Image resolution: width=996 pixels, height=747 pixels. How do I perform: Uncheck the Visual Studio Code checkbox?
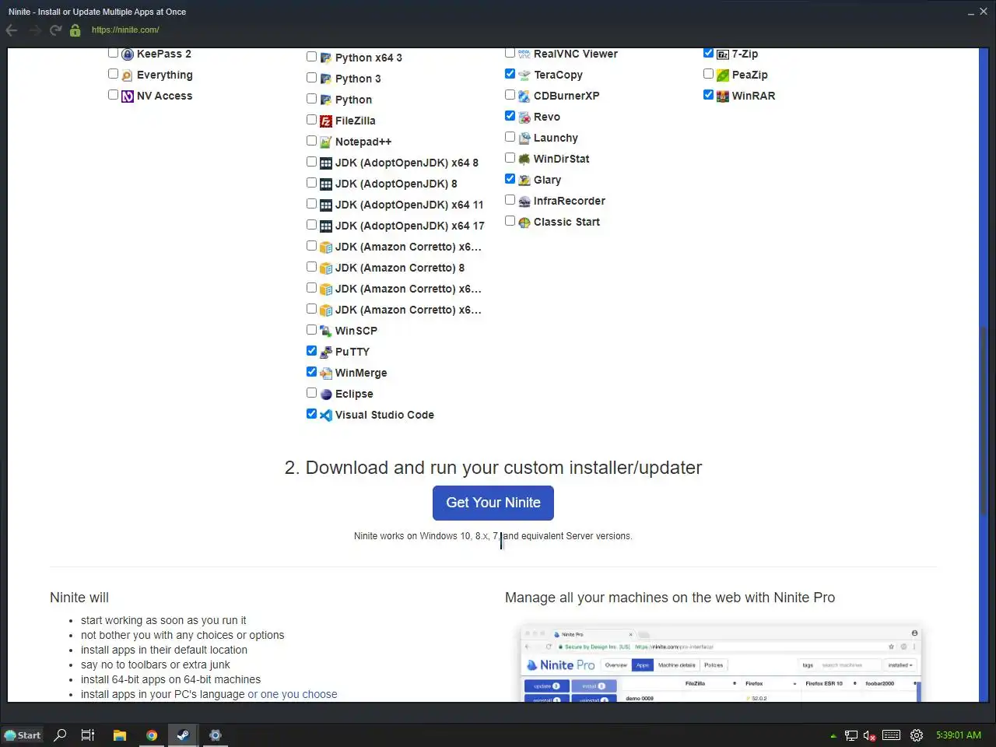click(311, 414)
